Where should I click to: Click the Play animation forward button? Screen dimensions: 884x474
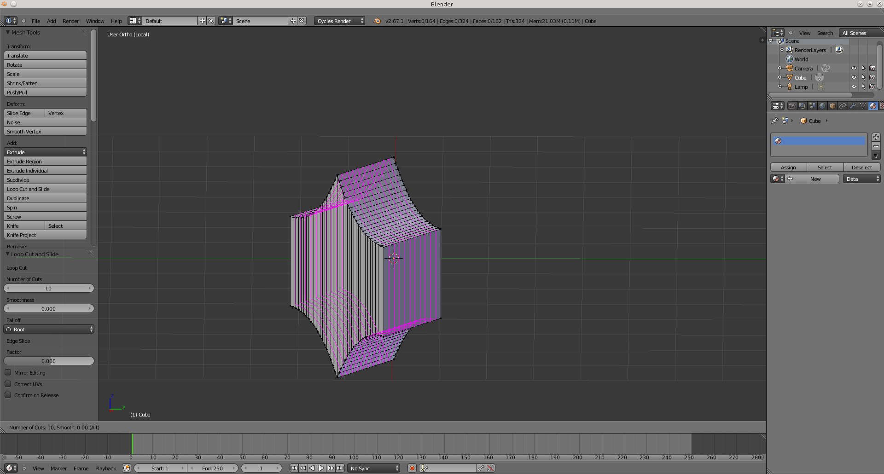pos(321,468)
